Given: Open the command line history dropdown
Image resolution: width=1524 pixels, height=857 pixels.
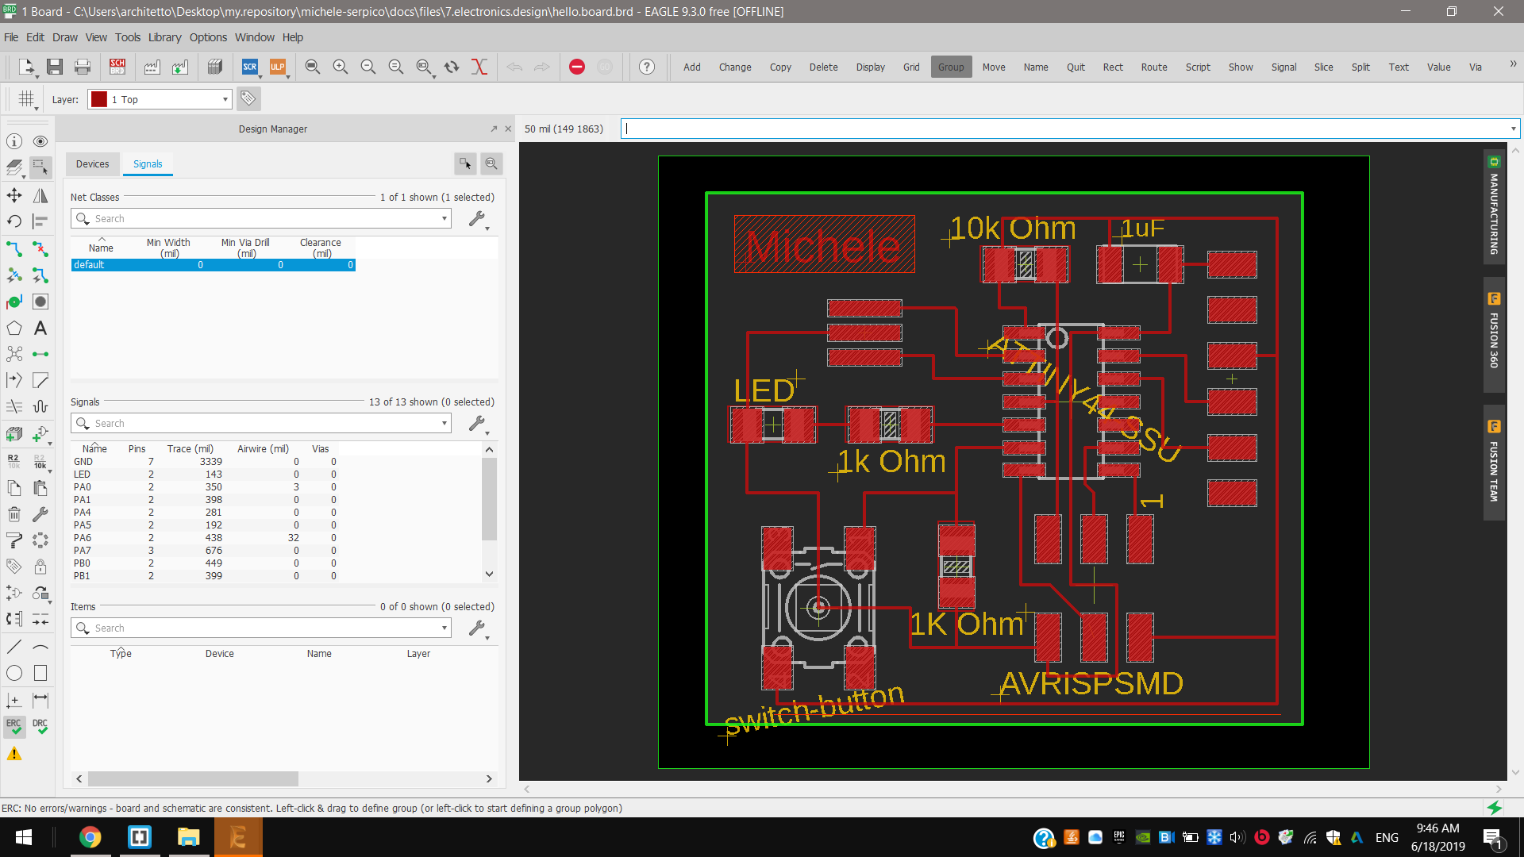Looking at the screenshot, I should click(1513, 129).
